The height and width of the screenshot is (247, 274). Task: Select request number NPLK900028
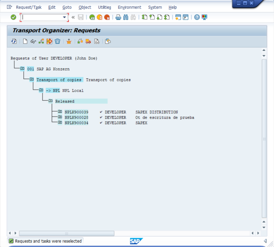point(76,117)
